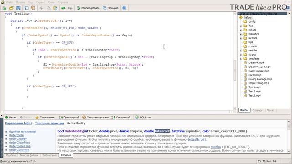The height and width of the screenshot is (164, 292).
Task: Open the GetLastError() link in help text
Action: coord(197,140)
